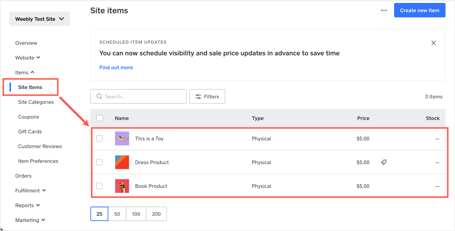
Task: Tick the select-all checkbox in table header
Action: [100, 118]
